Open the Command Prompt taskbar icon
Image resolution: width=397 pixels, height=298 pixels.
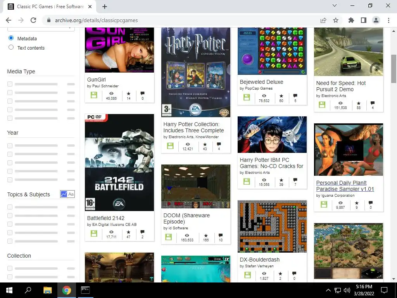[85, 290]
